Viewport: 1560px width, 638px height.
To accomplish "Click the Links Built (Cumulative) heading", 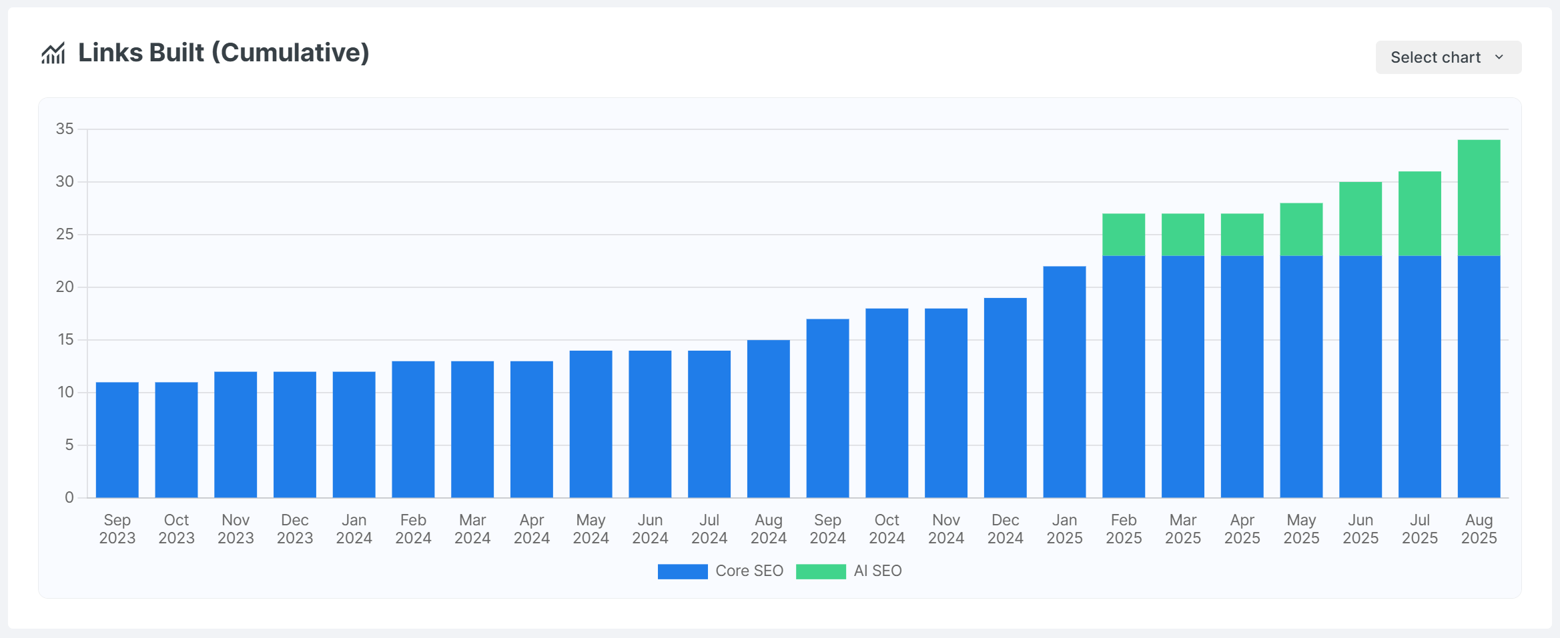I will (224, 53).
